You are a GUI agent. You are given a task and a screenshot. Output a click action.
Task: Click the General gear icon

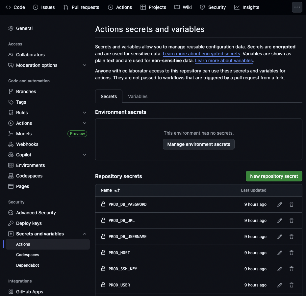click(11, 28)
